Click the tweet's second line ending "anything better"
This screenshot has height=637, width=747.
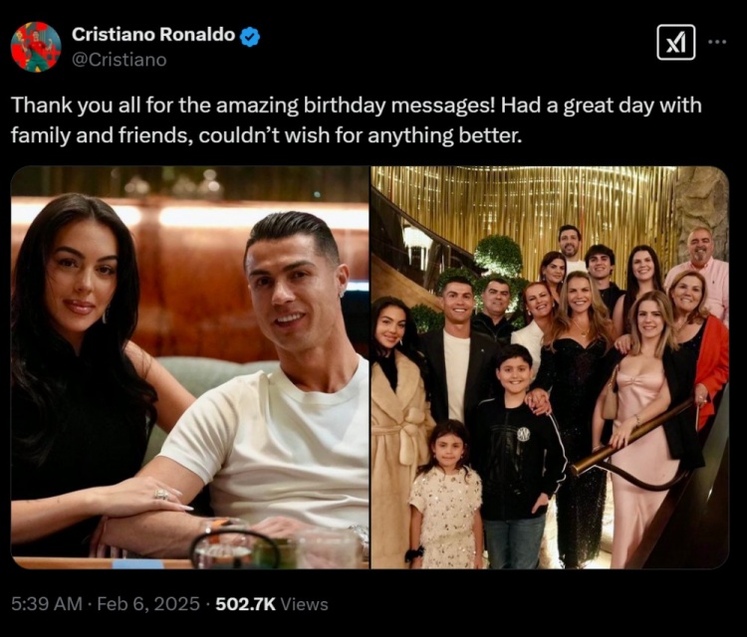coord(266,134)
